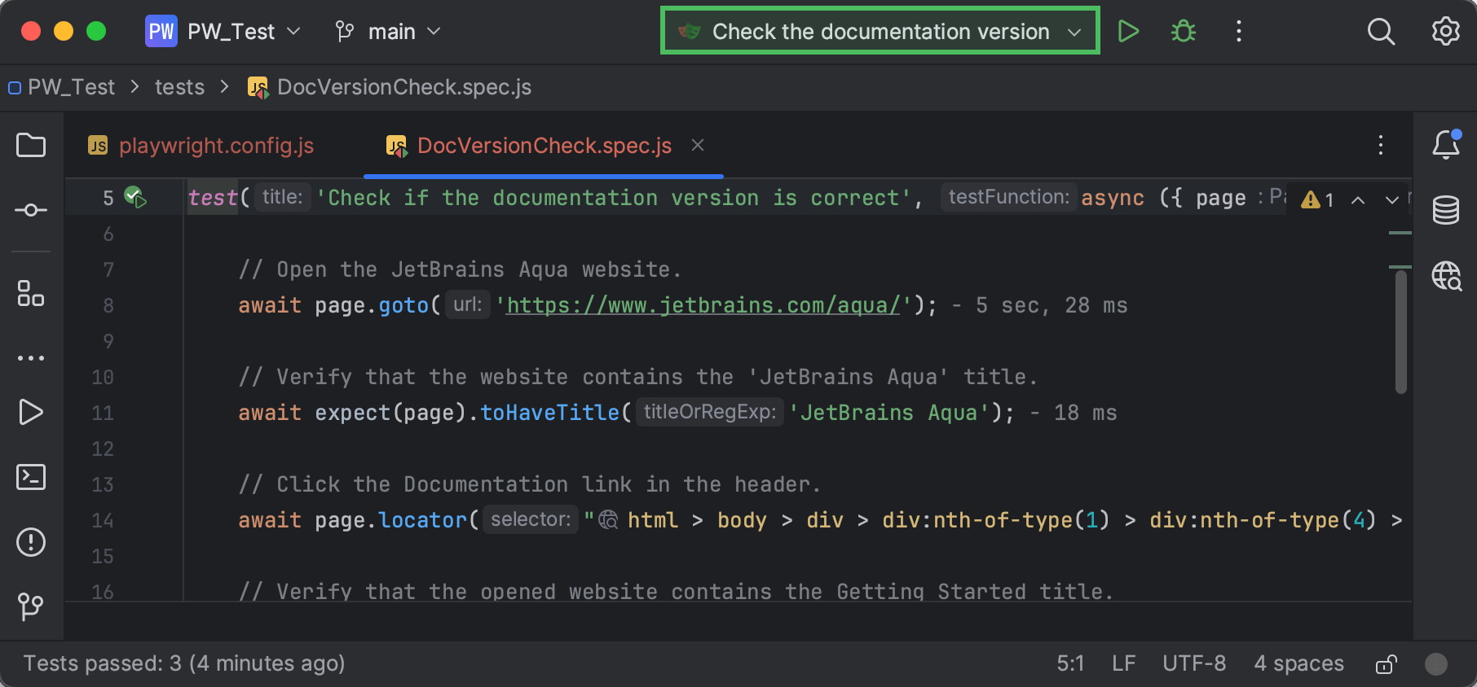This screenshot has height=687, width=1477.
Task: Switch to playwright.config.js tab
Action: tap(201, 146)
